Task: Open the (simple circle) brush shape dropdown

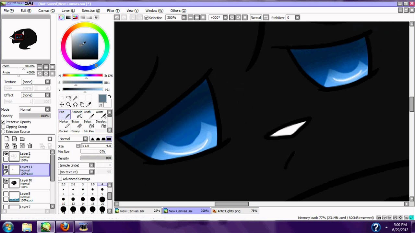Action: 76,165
